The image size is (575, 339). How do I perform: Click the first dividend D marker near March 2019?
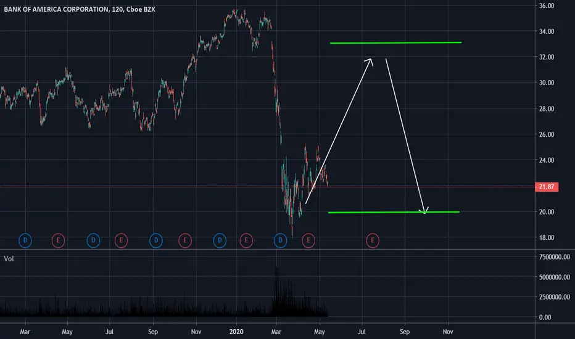(x=25, y=240)
